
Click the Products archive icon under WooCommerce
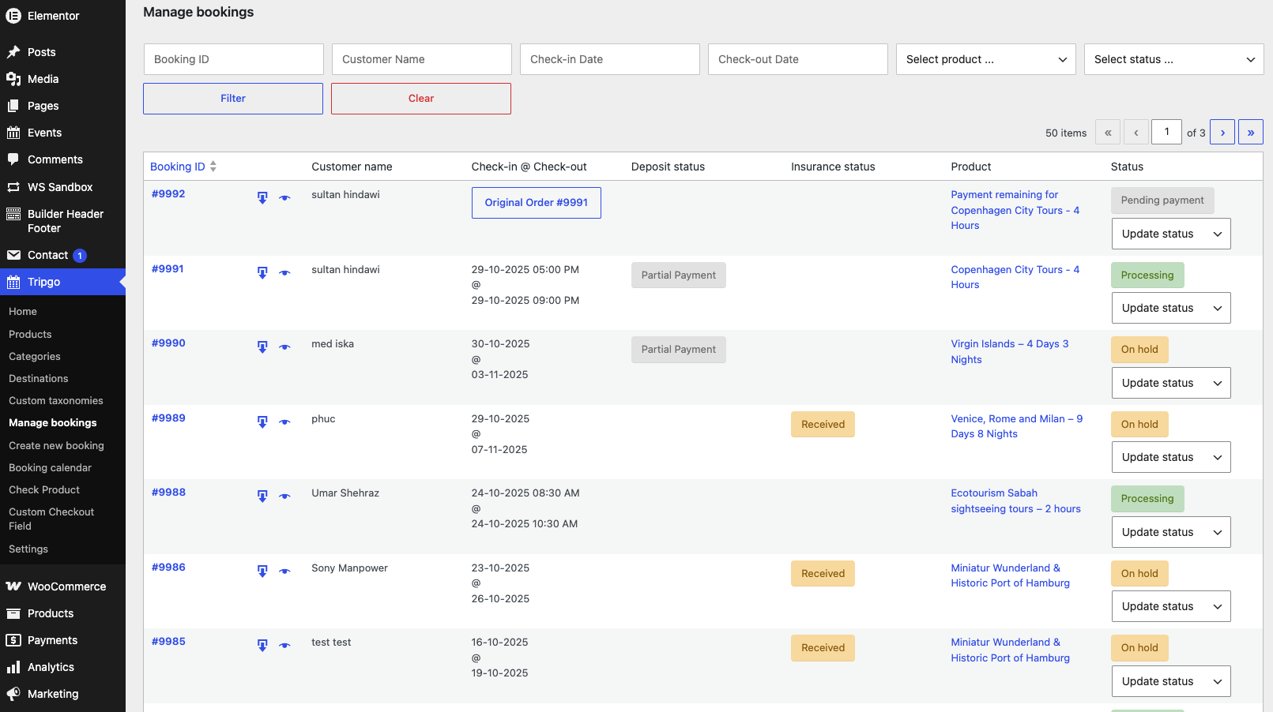(x=13, y=613)
